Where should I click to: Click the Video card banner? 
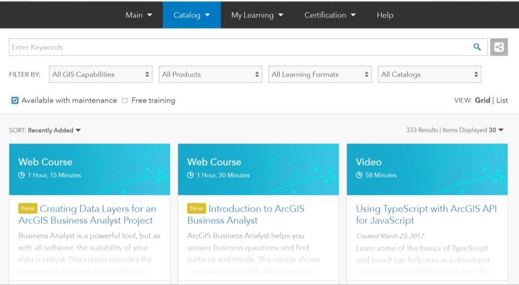(427, 169)
